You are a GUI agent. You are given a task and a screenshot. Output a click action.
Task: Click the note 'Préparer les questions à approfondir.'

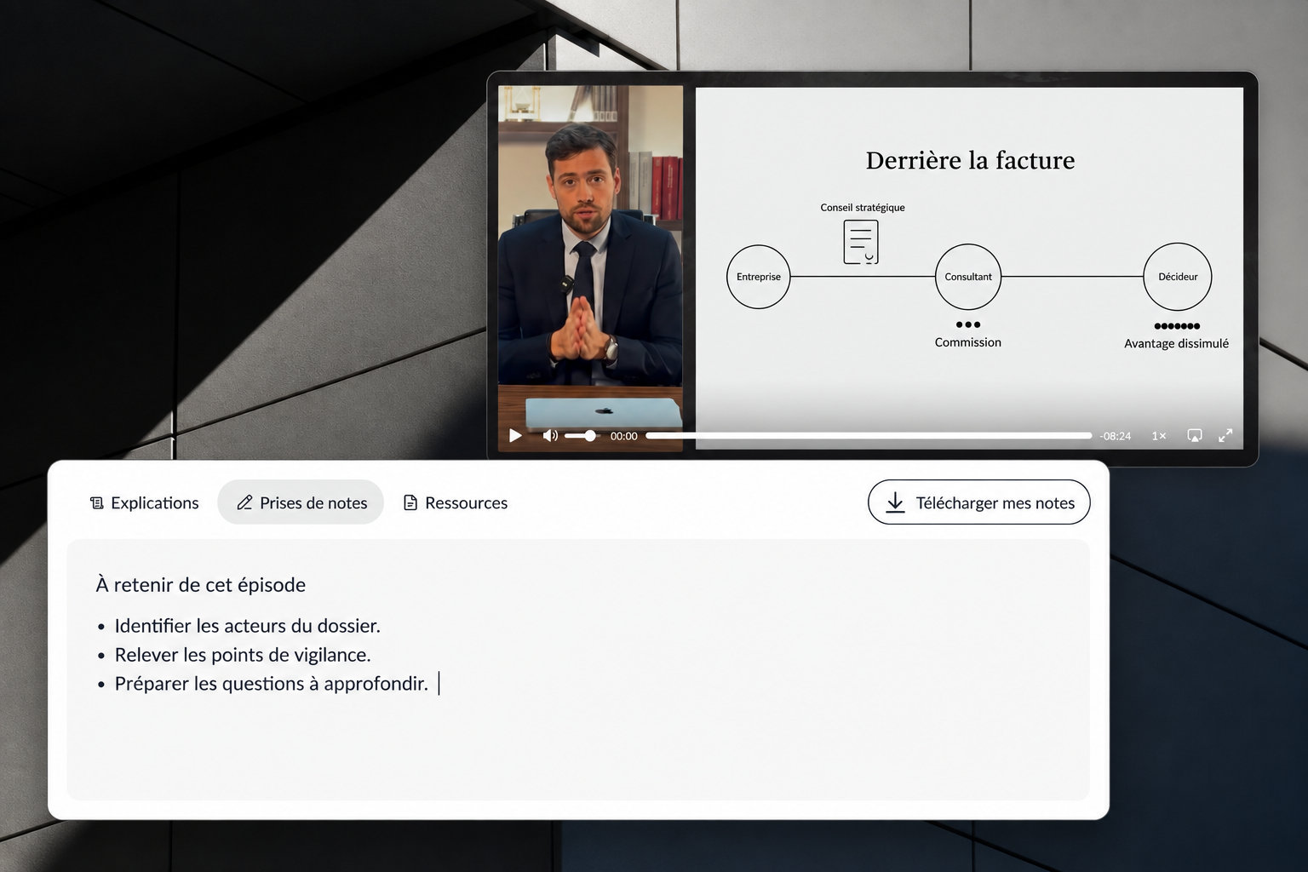(272, 684)
